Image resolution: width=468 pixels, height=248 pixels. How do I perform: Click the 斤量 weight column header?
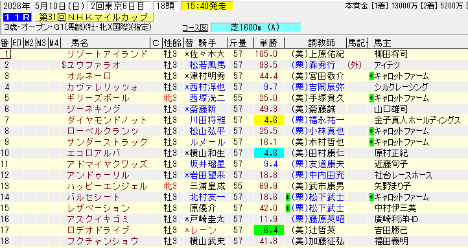(238, 43)
